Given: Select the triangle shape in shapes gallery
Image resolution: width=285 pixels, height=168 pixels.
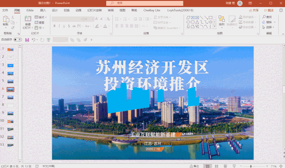Looking at the screenshot, I should [x=197, y=22].
